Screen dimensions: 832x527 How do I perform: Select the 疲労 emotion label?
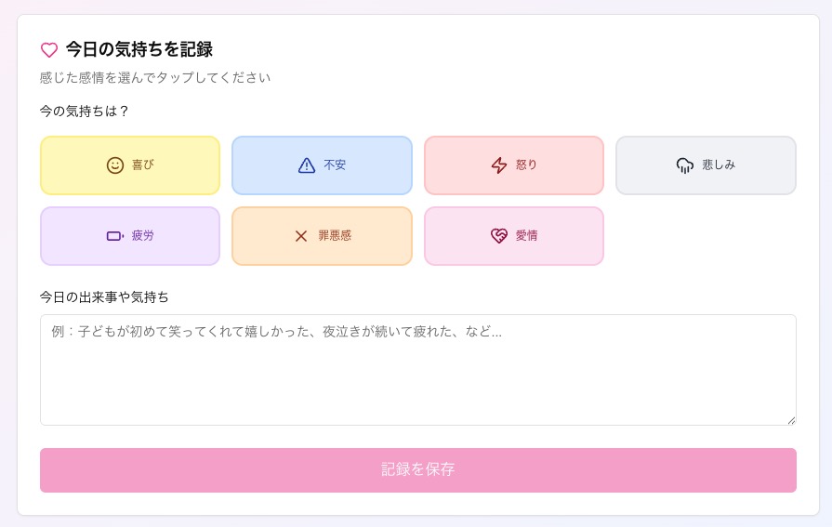[x=143, y=236]
